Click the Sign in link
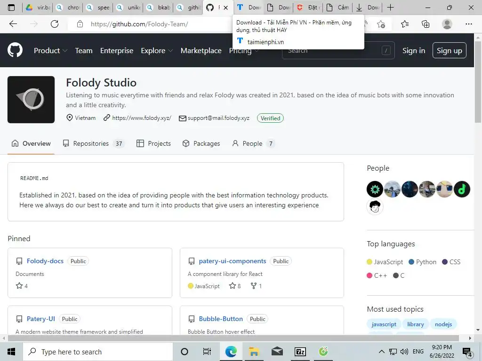The image size is (482, 361). (x=414, y=51)
